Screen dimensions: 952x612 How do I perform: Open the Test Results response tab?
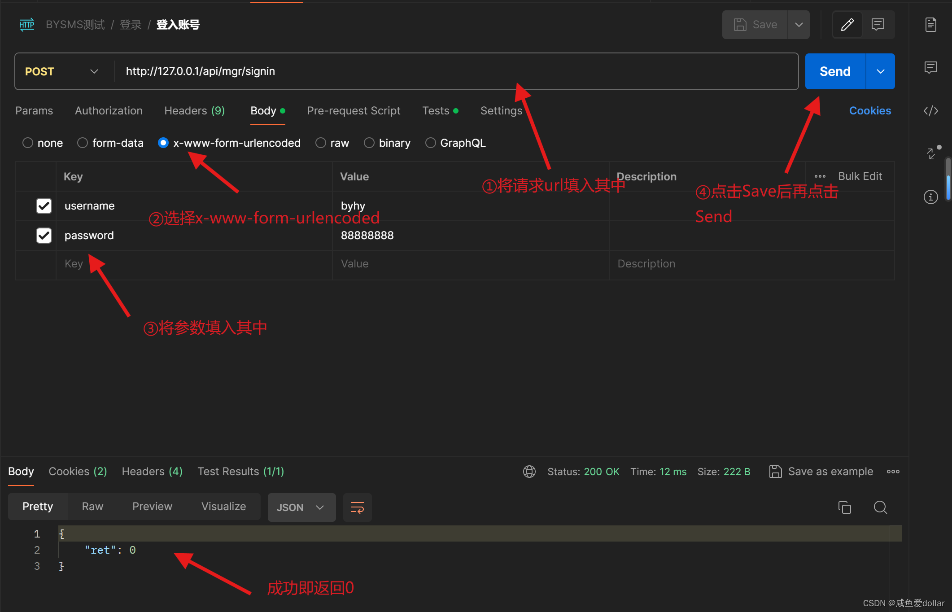240,472
